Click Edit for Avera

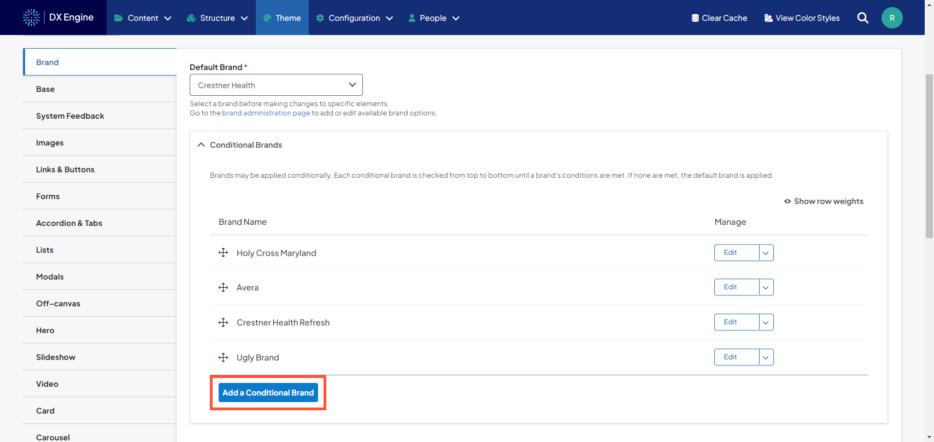[x=736, y=287]
